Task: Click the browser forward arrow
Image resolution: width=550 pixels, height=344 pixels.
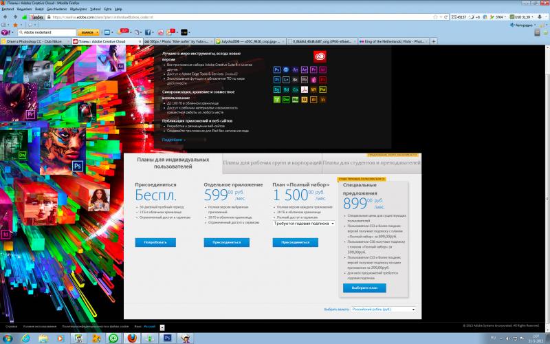Action: (15, 17)
